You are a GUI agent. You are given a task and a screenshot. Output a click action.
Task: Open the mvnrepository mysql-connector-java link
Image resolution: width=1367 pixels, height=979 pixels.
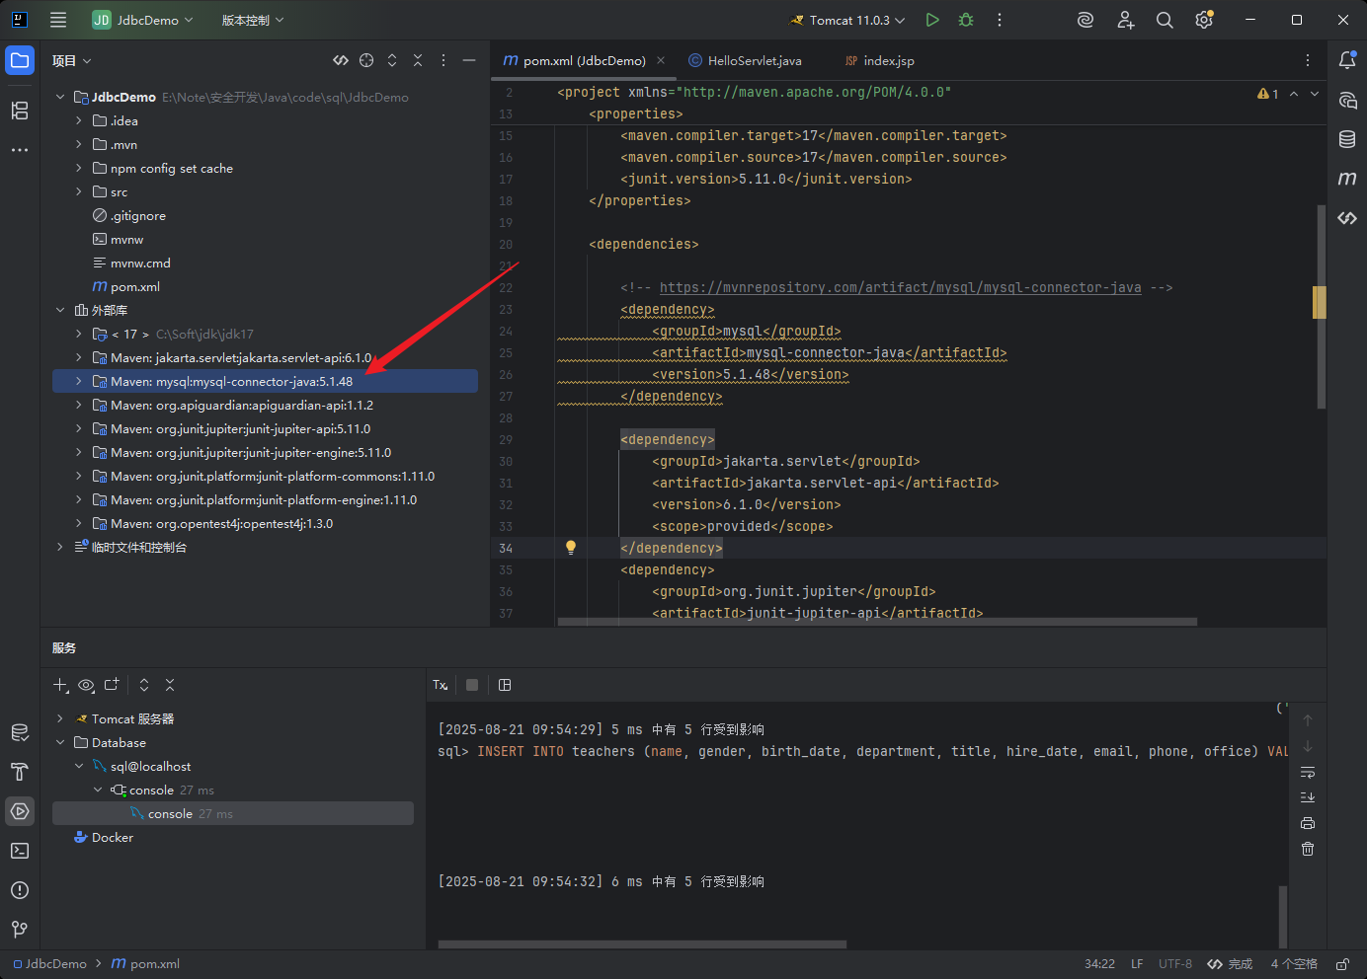[900, 287]
